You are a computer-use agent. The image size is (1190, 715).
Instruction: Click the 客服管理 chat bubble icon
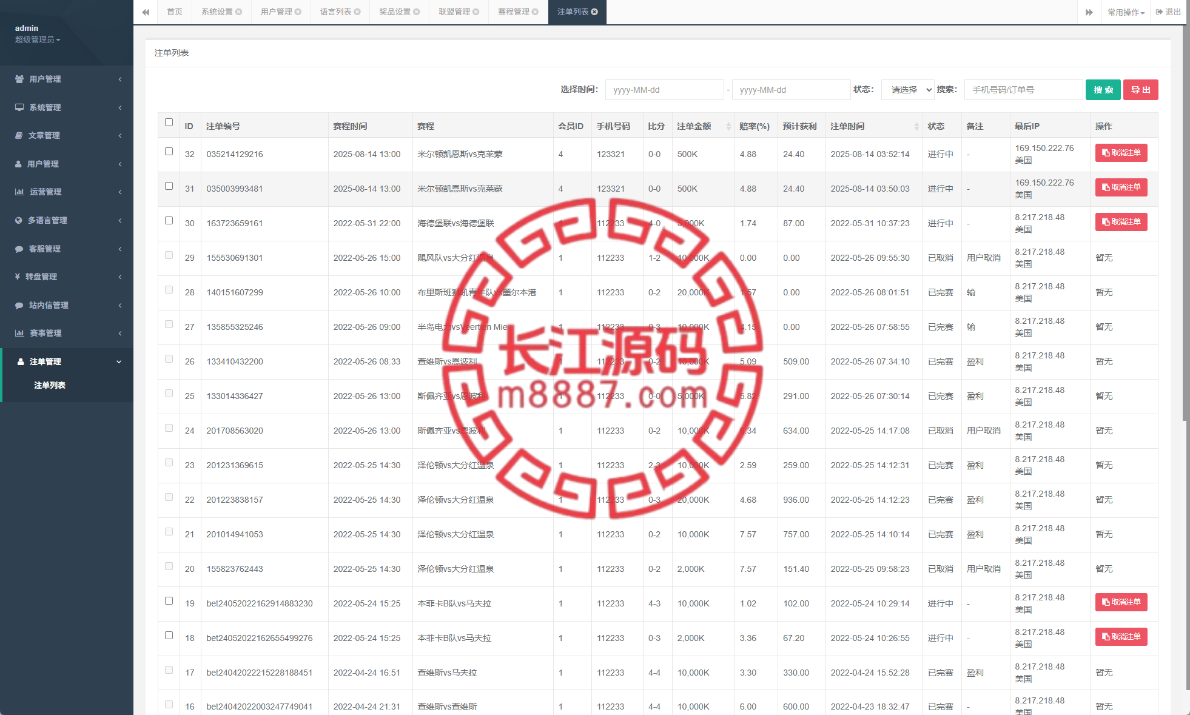pos(19,249)
